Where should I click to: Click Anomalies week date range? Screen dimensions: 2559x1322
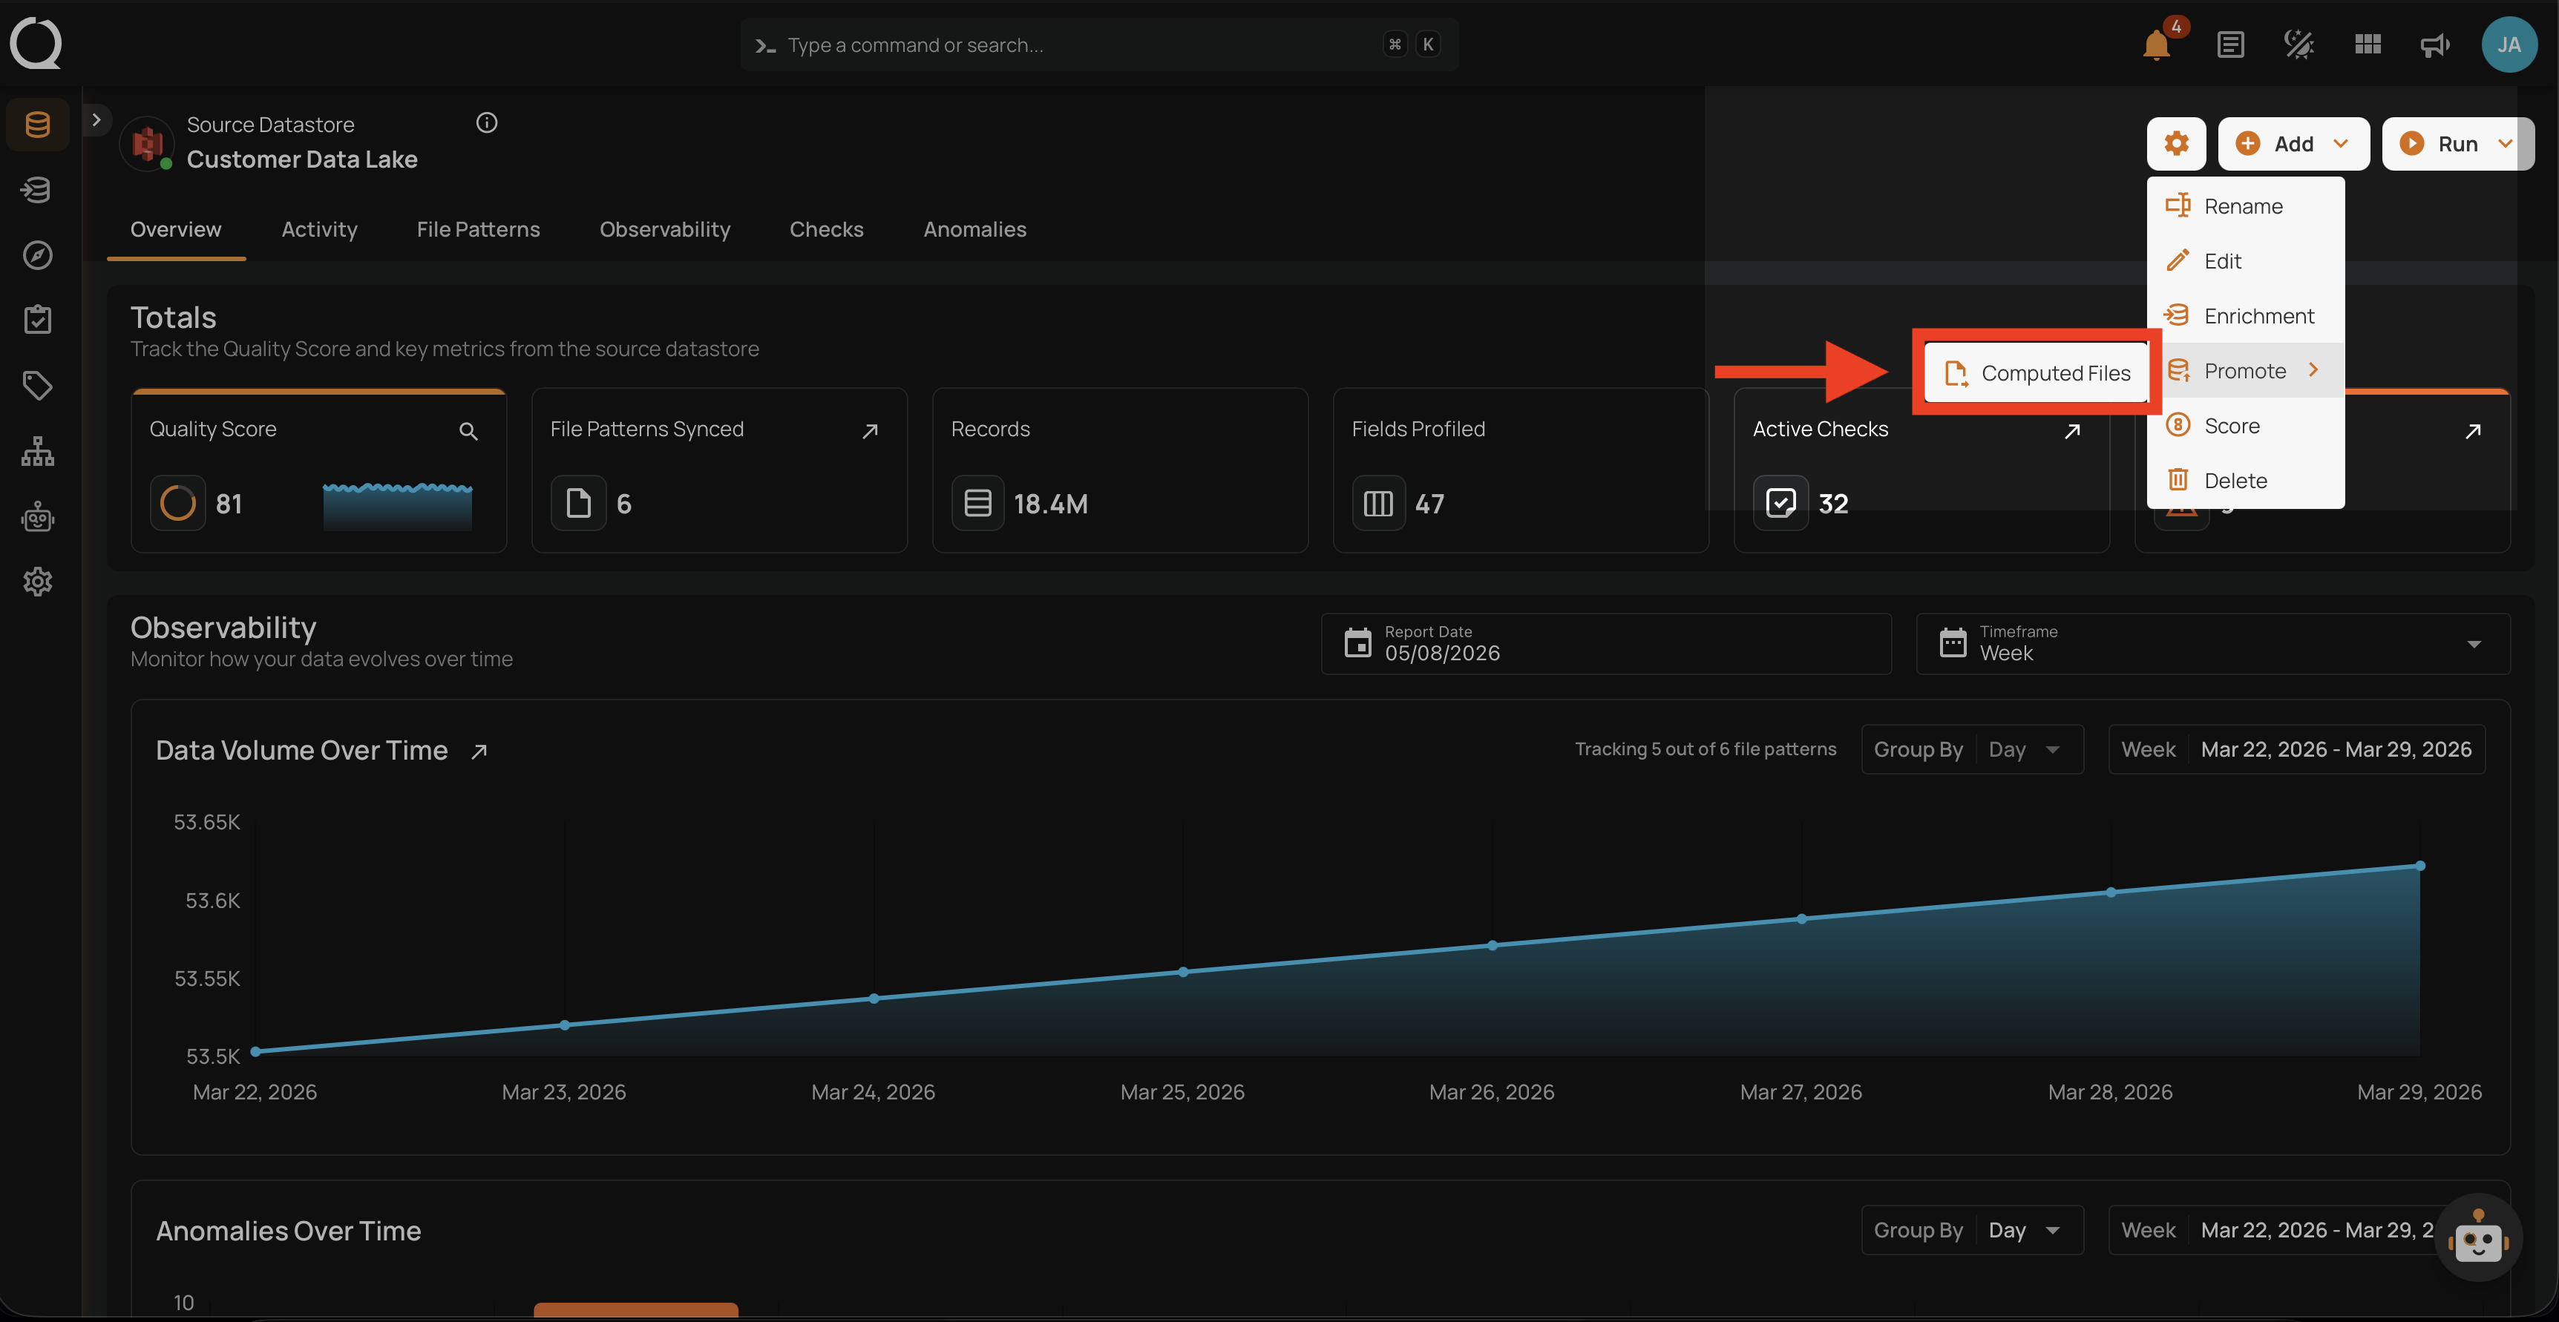point(2297,1231)
